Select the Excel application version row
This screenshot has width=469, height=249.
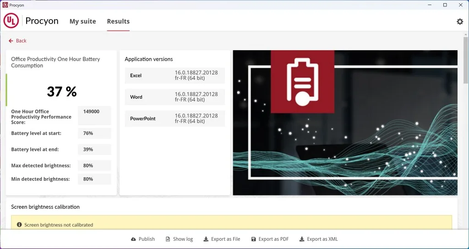point(175,75)
